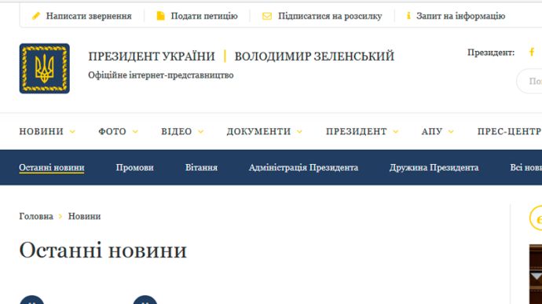This screenshot has height=304, width=542.
Task: Click the pencil icon beside Написати звернення
Action: click(x=36, y=16)
